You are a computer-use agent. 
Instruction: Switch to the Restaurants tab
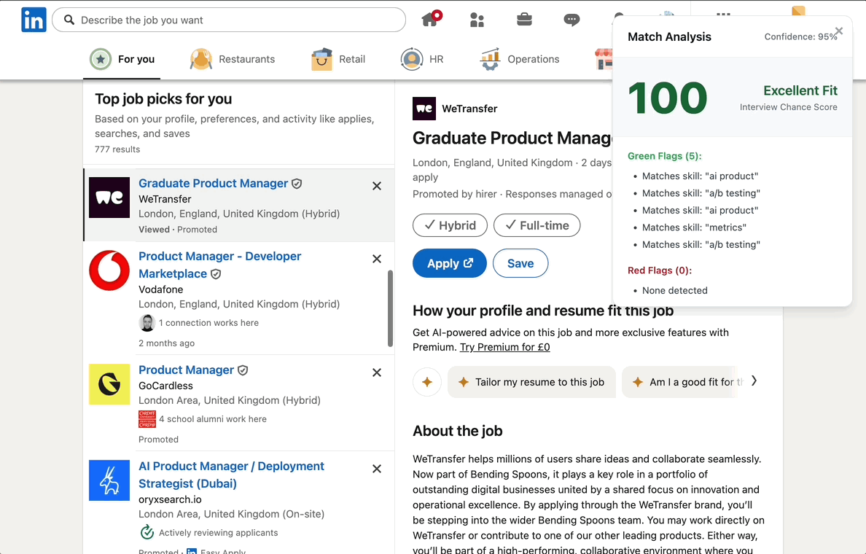tap(232, 59)
